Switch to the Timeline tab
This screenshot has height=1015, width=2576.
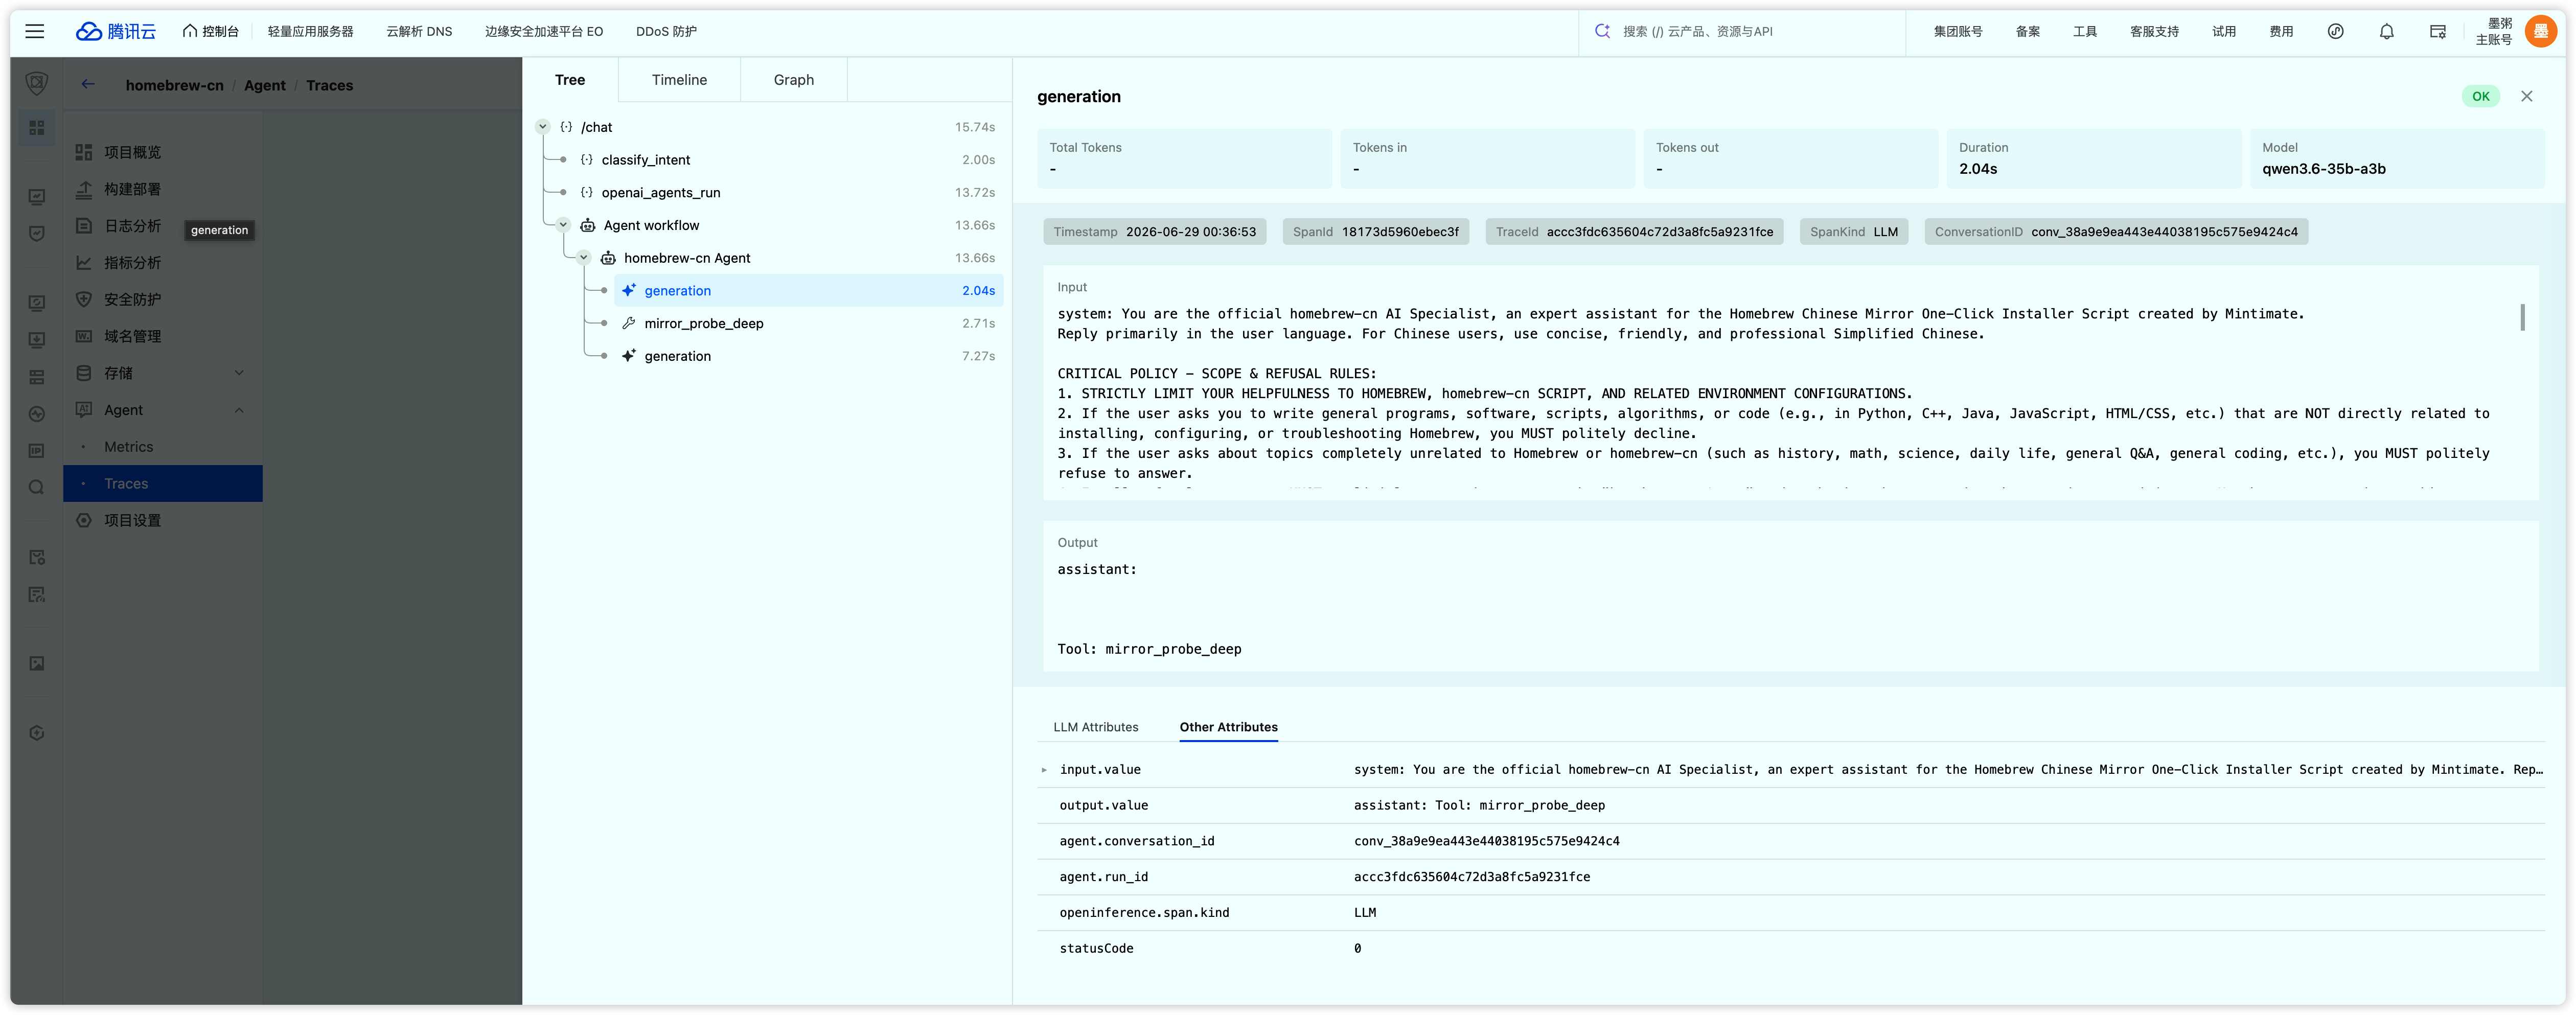679,79
